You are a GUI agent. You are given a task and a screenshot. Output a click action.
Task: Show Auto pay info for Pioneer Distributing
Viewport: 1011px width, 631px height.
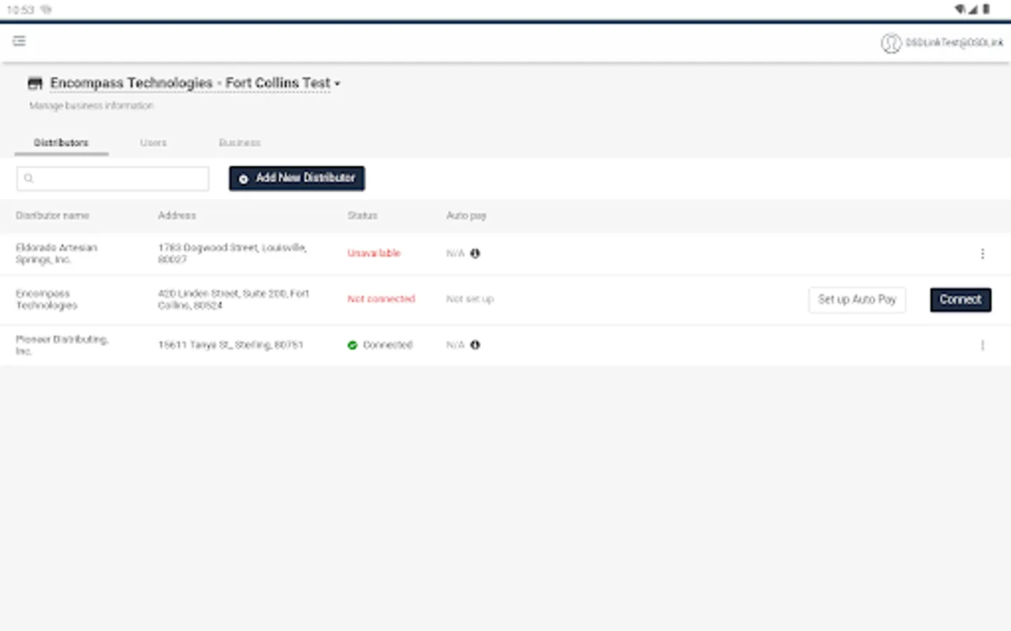tap(475, 345)
